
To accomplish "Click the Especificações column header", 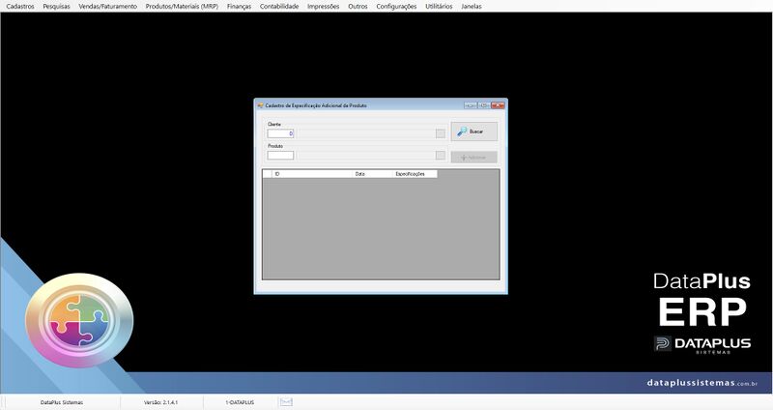I will tap(415, 174).
